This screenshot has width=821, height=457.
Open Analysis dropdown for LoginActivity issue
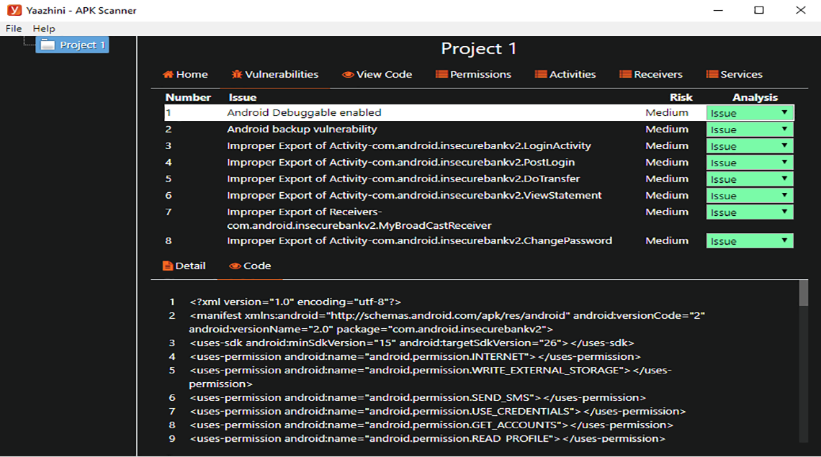coord(749,146)
